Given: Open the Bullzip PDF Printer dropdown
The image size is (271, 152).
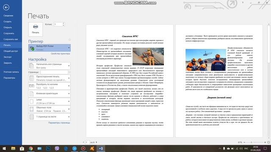Looking at the screenshot, I should (x=50, y=48).
